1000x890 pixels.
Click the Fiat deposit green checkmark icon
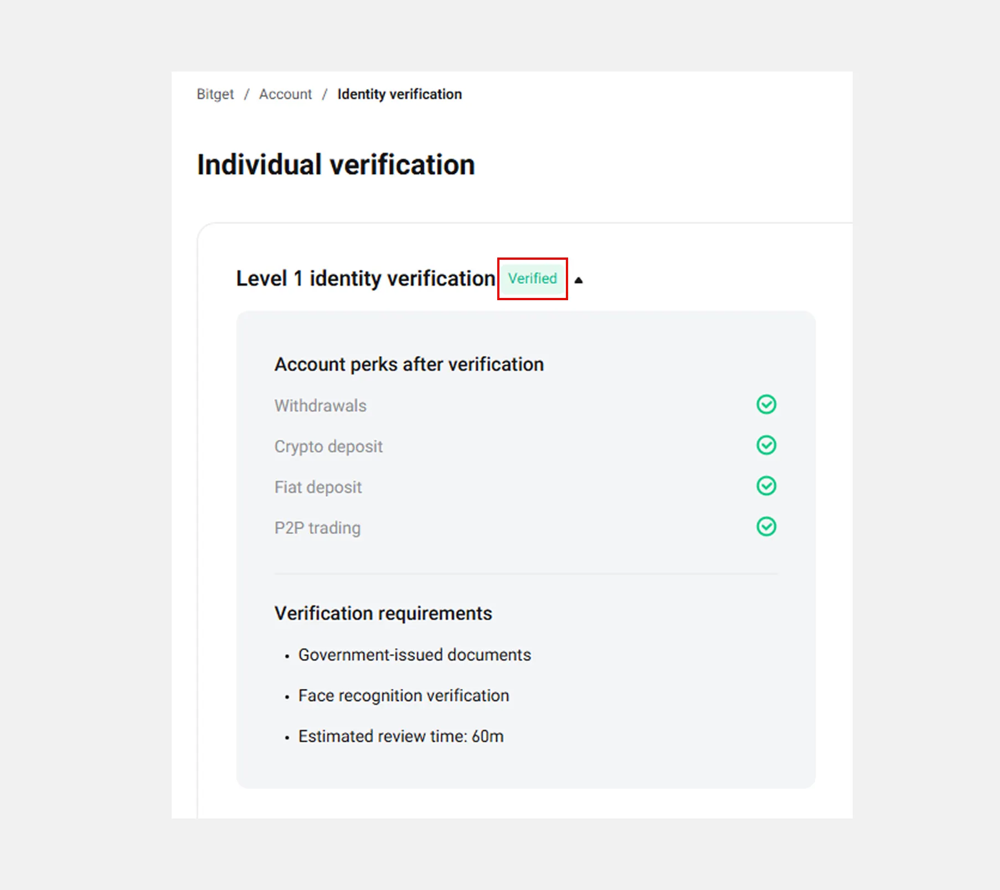[766, 486]
